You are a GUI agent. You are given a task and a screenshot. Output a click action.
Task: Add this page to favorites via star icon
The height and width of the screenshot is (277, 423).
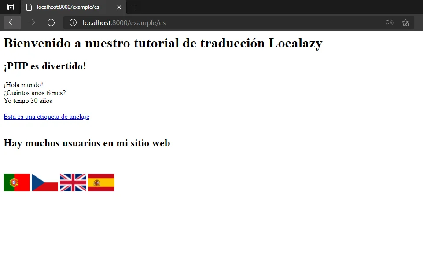coord(405,22)
